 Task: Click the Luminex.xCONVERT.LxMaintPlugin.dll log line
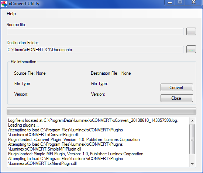pos(42,163)
